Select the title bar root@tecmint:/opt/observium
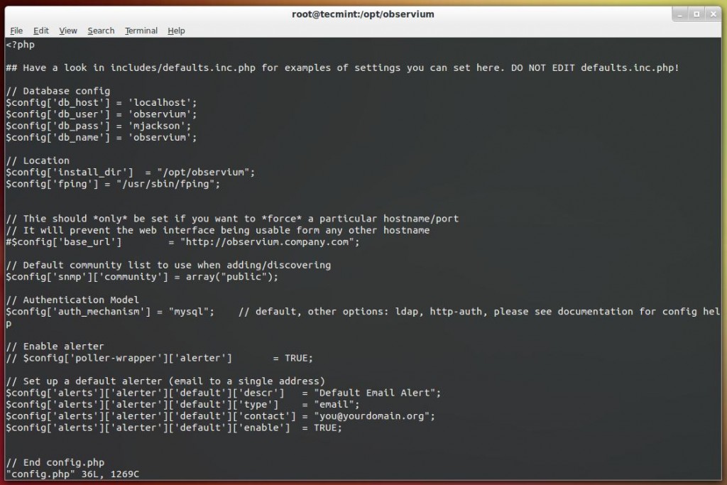 (x=363, y=13)
